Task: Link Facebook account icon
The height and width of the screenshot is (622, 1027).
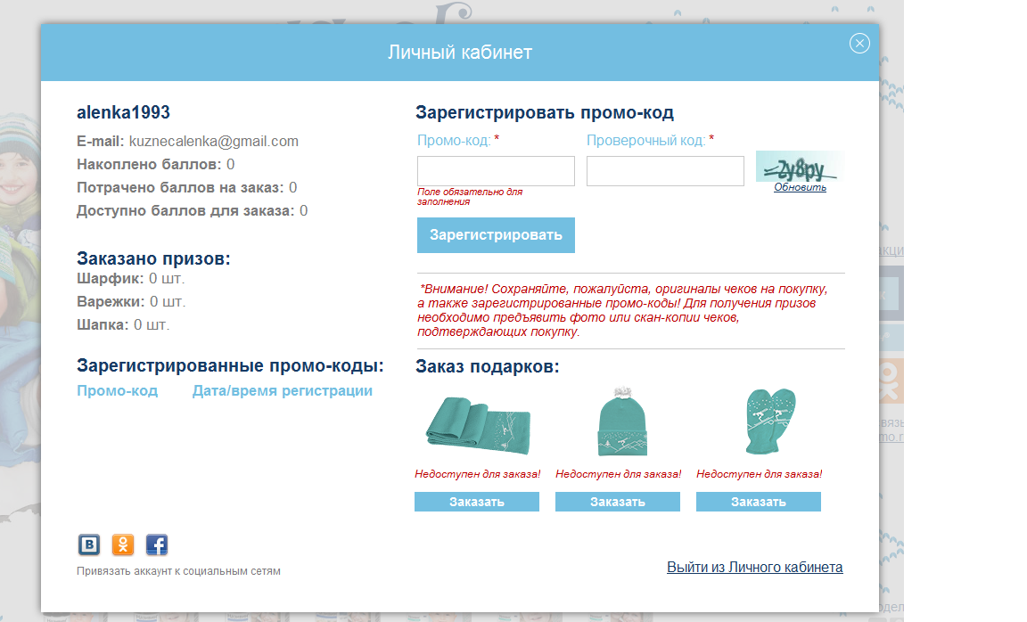Action: [x=157, y=544]
